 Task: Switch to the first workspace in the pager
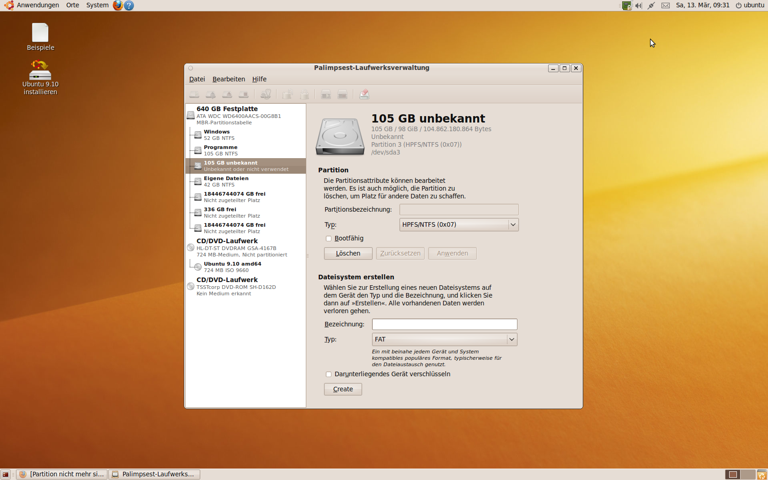pos(733,475)
